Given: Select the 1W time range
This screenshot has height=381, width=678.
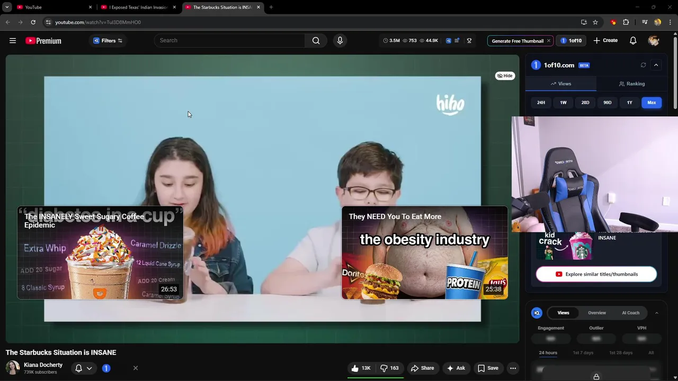Looking at the screenshot, I should pos(563,103).
